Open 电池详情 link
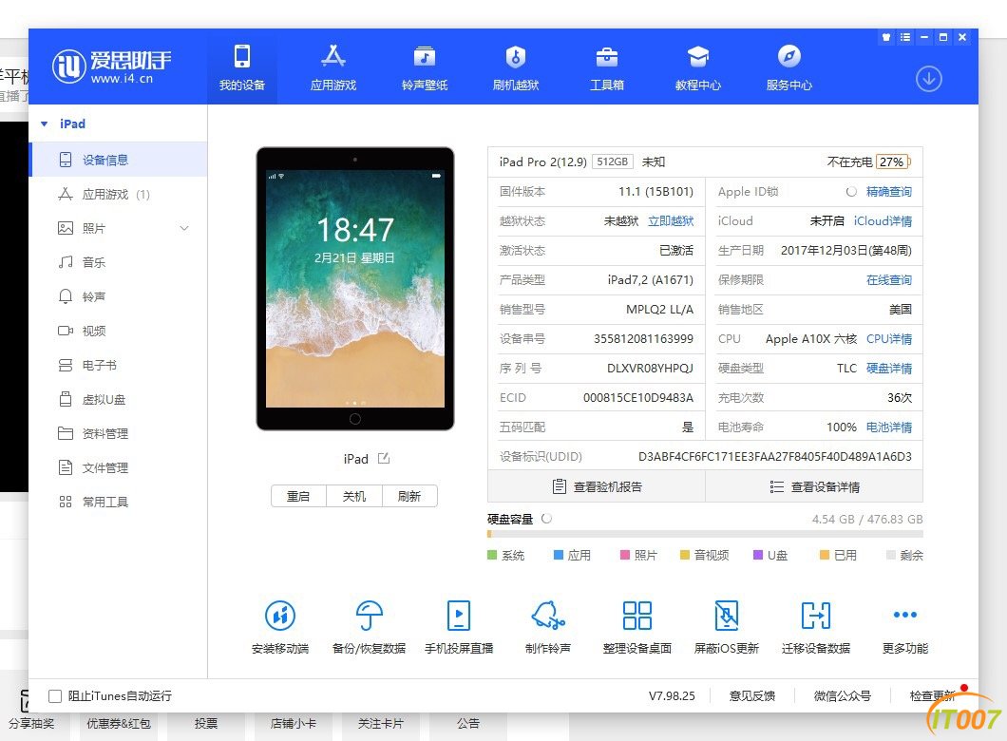The width and height of the screenshot is (1007, 741). (889, 427)
